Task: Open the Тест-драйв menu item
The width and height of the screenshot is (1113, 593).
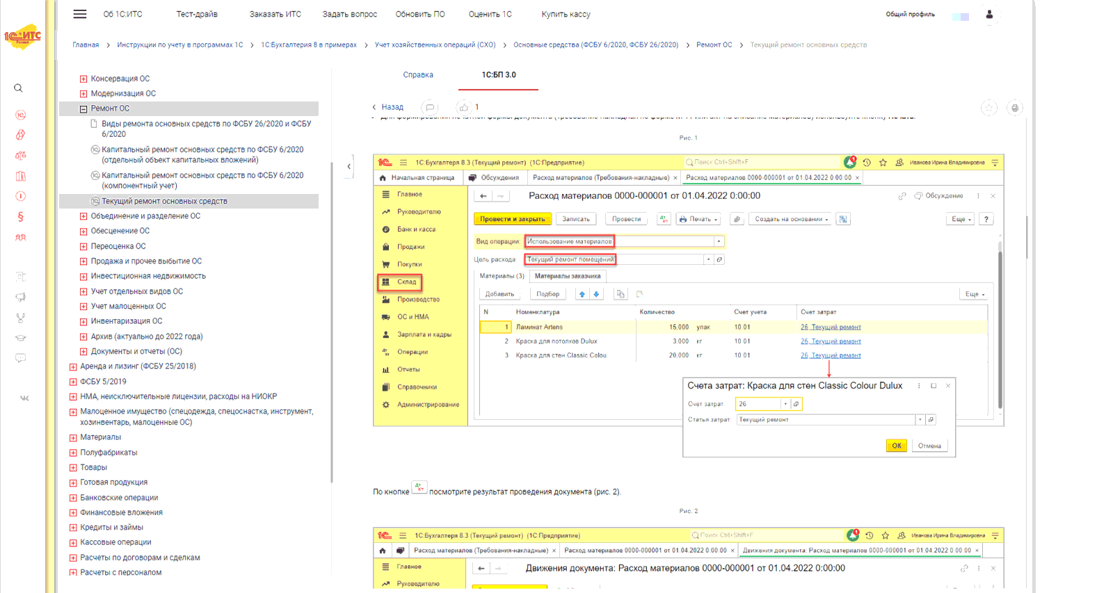Action: coord(197,14)
